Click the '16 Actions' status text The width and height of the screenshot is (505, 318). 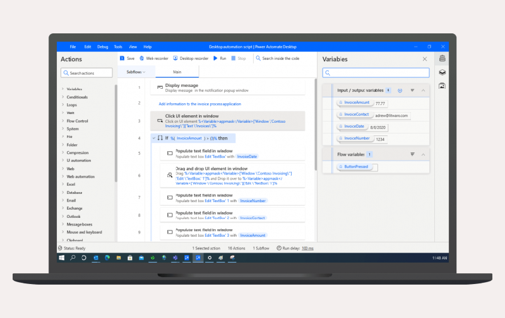(236, 248)
